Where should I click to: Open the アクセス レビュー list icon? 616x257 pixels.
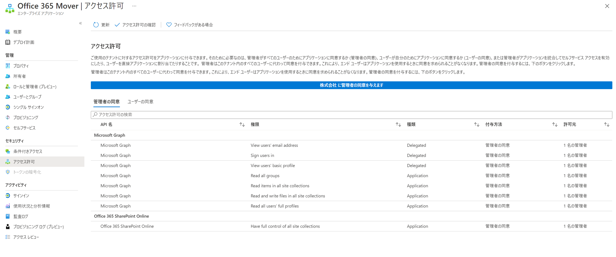[x=8, y=237]
